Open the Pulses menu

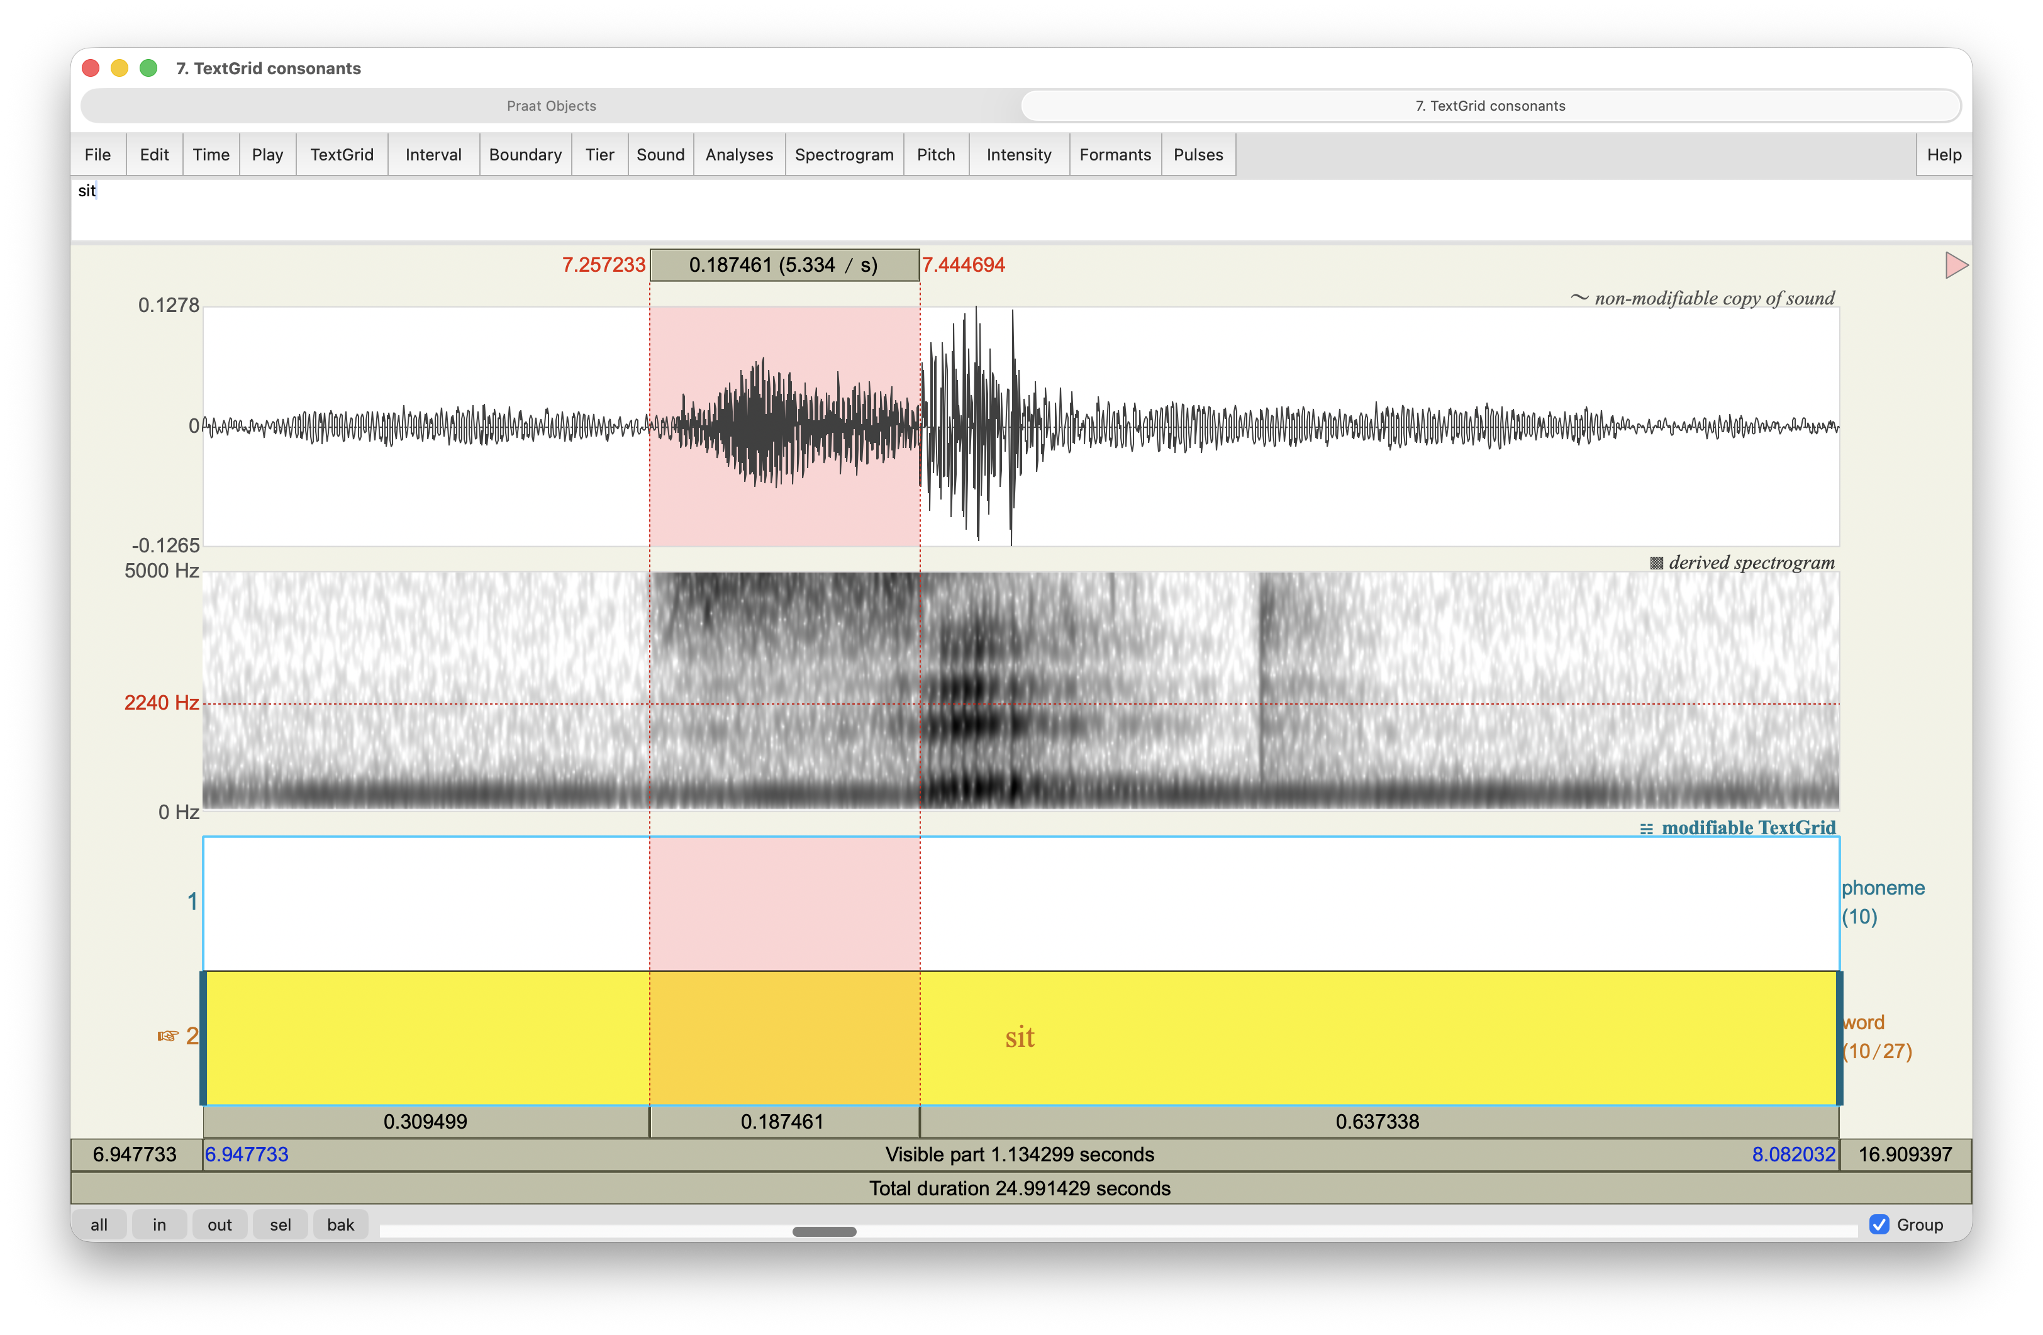[1198, 155]
